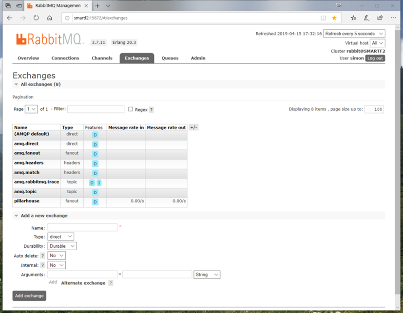
Task: Click the I feature badge for amq.rabbitmq.trace
Action: 99,183
